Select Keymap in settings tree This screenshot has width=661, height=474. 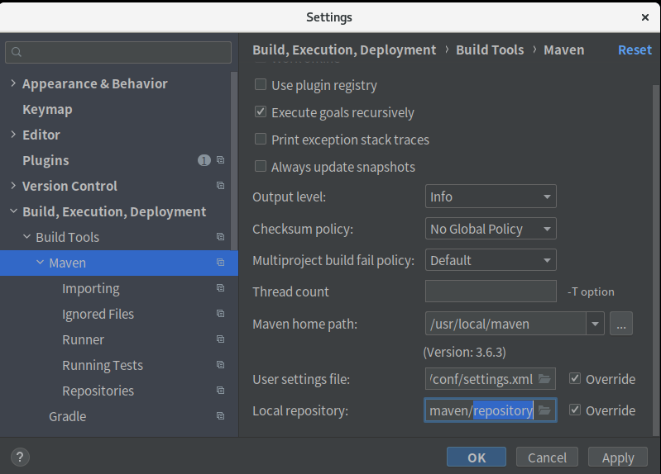pyautogui.click(x=47, y=110)
